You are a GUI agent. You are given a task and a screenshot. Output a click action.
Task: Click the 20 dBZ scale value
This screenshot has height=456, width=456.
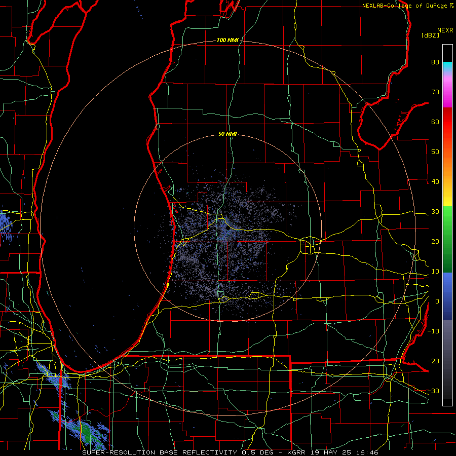coord(435,241)
